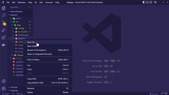169x95 pixels.
Task: Choose Rename from context menu
Action: [48, 88]
